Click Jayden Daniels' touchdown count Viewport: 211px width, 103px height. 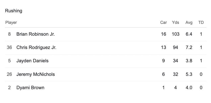click(x=201, y=61)
